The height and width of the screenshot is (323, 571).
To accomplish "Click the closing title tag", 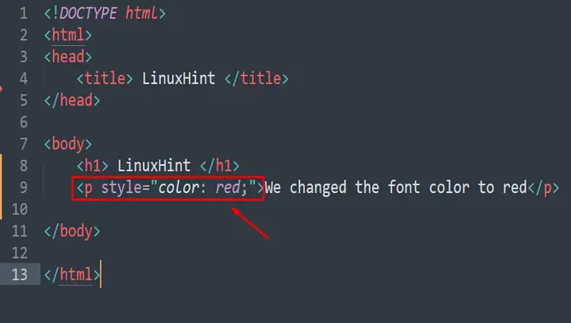I will pos(257,78).
